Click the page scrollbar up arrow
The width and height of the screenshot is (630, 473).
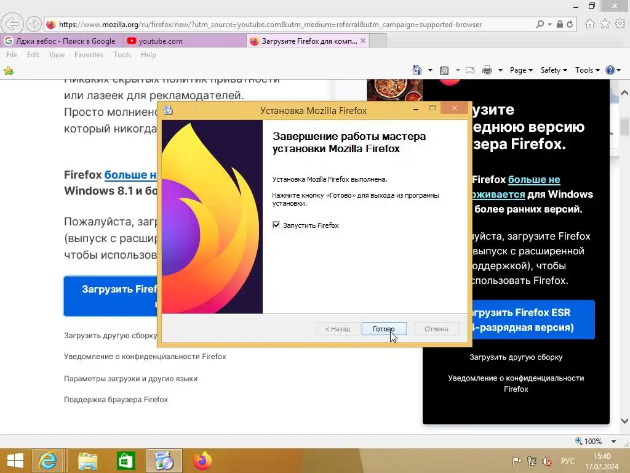[625, 92]
